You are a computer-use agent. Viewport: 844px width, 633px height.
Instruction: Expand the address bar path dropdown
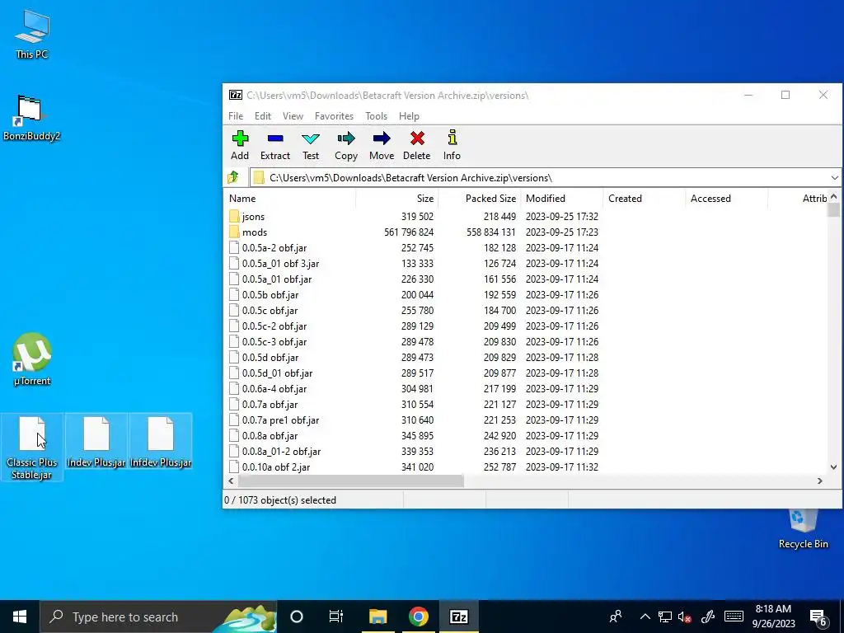click(834, 178)
